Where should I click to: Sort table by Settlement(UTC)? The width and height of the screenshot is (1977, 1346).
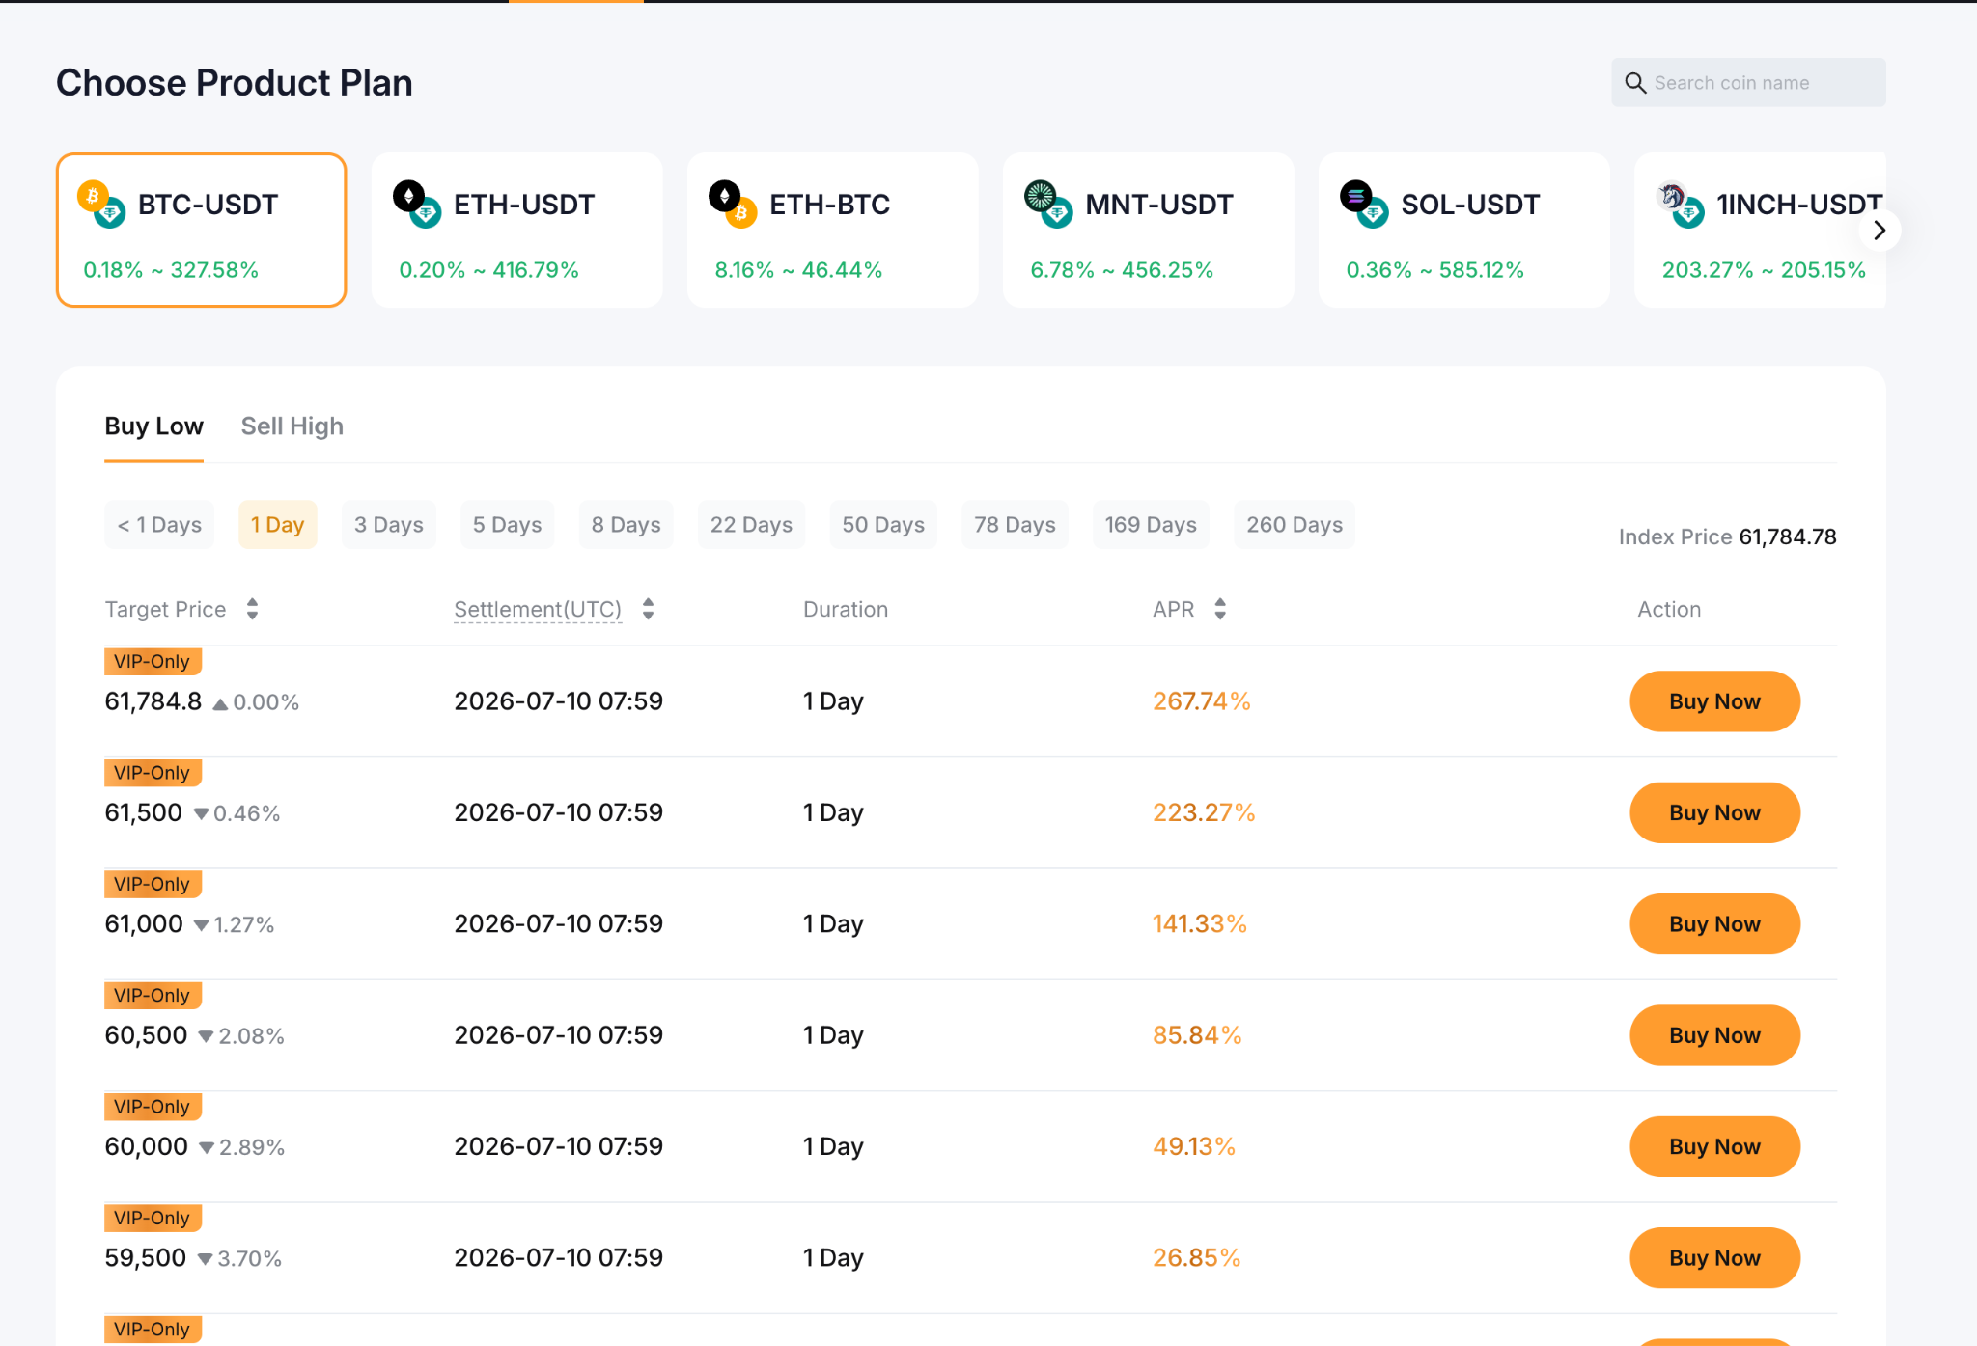coord(648,609)
